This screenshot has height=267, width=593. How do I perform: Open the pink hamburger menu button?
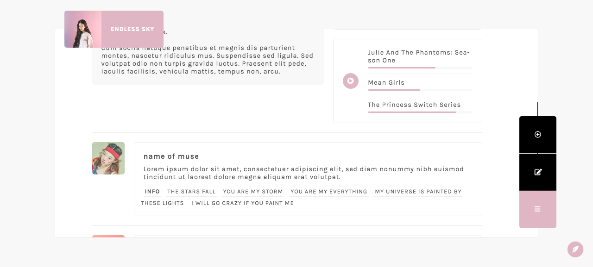coord(537,209)
